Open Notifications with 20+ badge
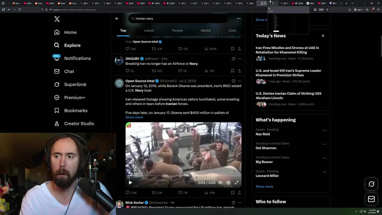The image size is (382, 215). (x=72, y=58)
